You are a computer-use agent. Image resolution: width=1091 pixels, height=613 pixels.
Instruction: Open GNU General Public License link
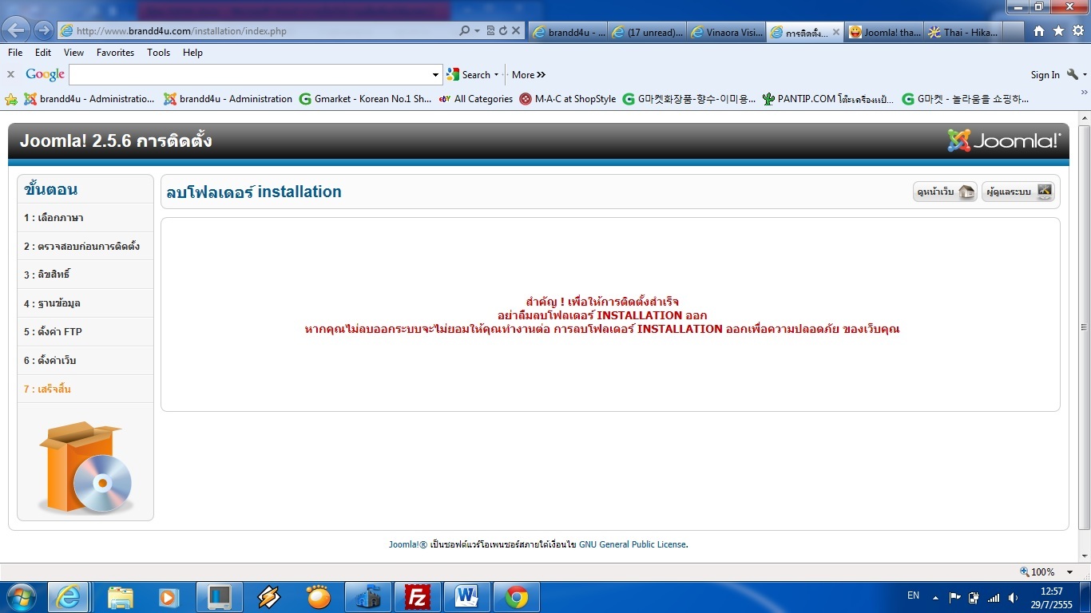[x=633, y=544]
